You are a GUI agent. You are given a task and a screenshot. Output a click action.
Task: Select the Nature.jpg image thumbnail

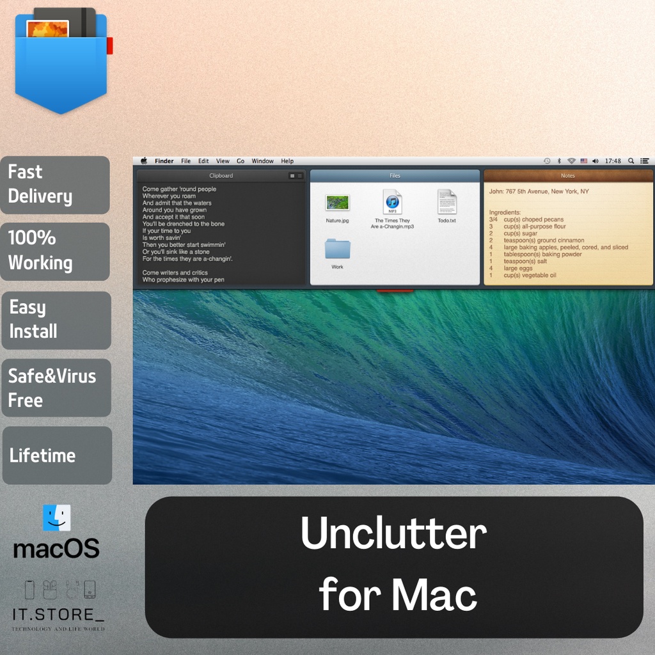coord(337,203)
